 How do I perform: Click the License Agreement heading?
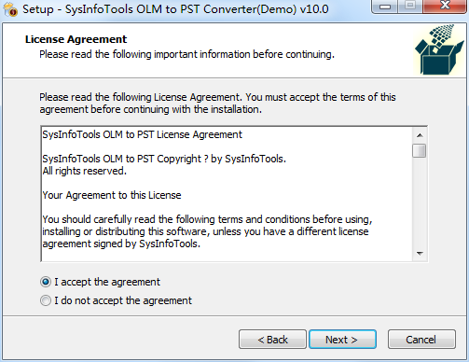[x=76, y=39]
